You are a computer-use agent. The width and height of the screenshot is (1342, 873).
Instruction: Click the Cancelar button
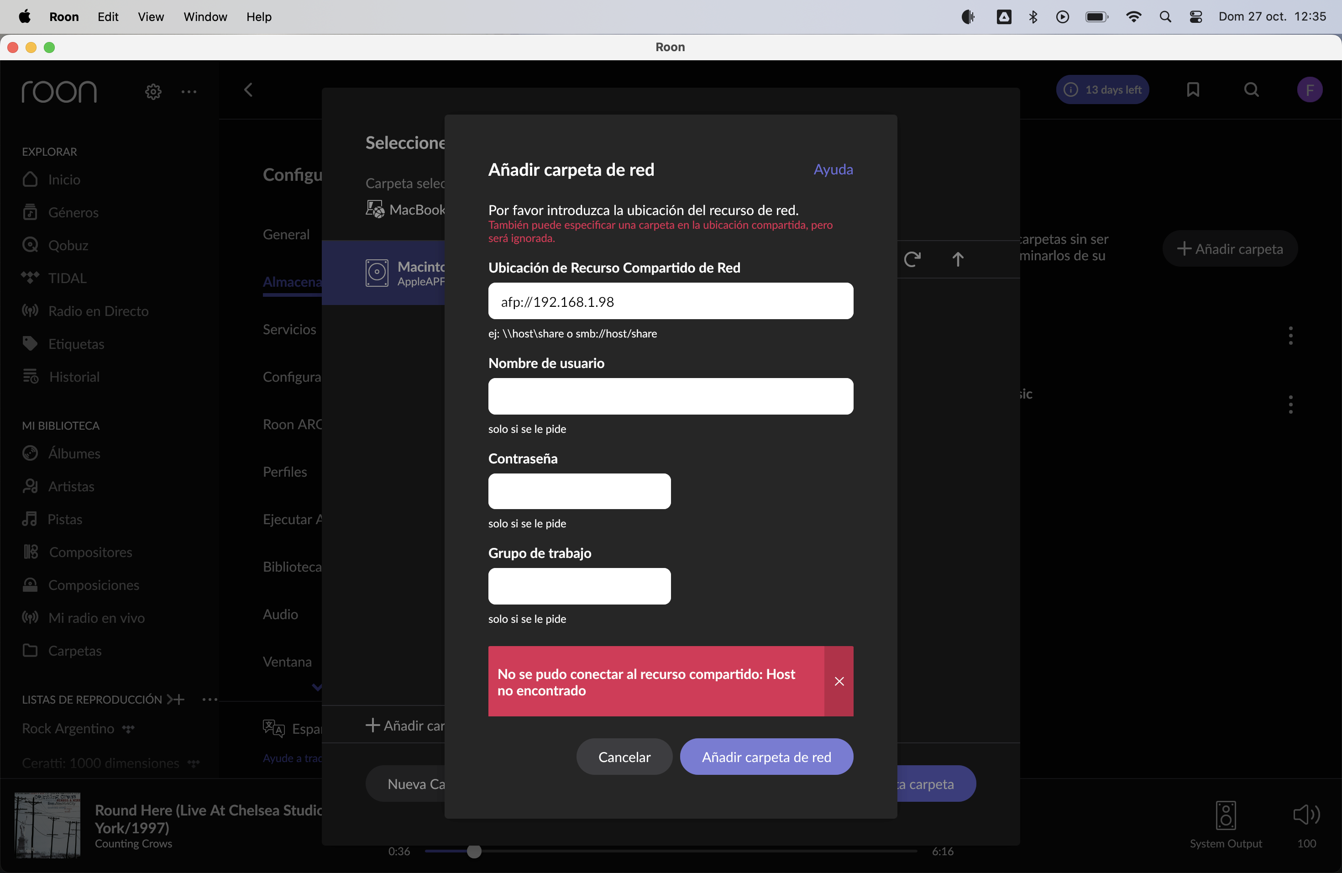coord(624,757)
